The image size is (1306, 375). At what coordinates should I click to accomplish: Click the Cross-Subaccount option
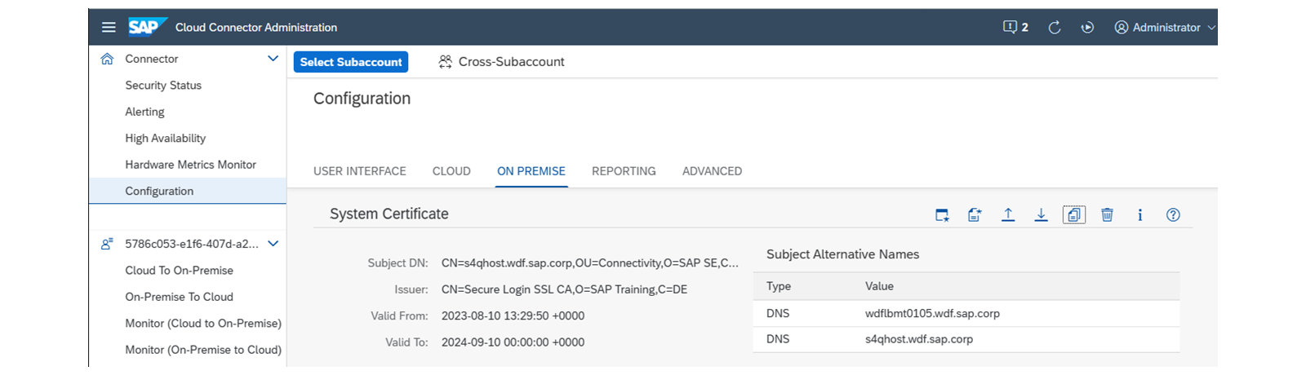pyautogui.click(x=501, y=62)
